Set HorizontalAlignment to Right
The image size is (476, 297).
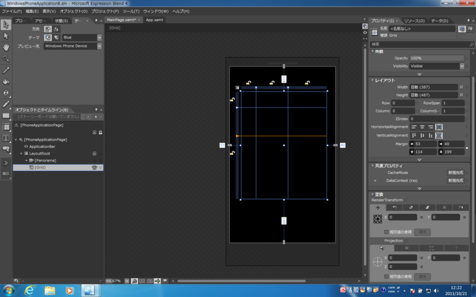(x=430, y=127)
